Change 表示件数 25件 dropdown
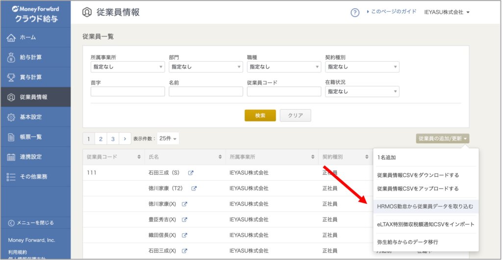 168,139
